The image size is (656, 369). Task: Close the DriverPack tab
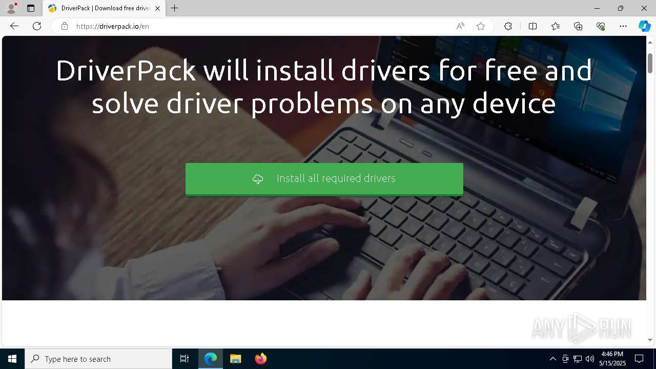pos(157,8)
